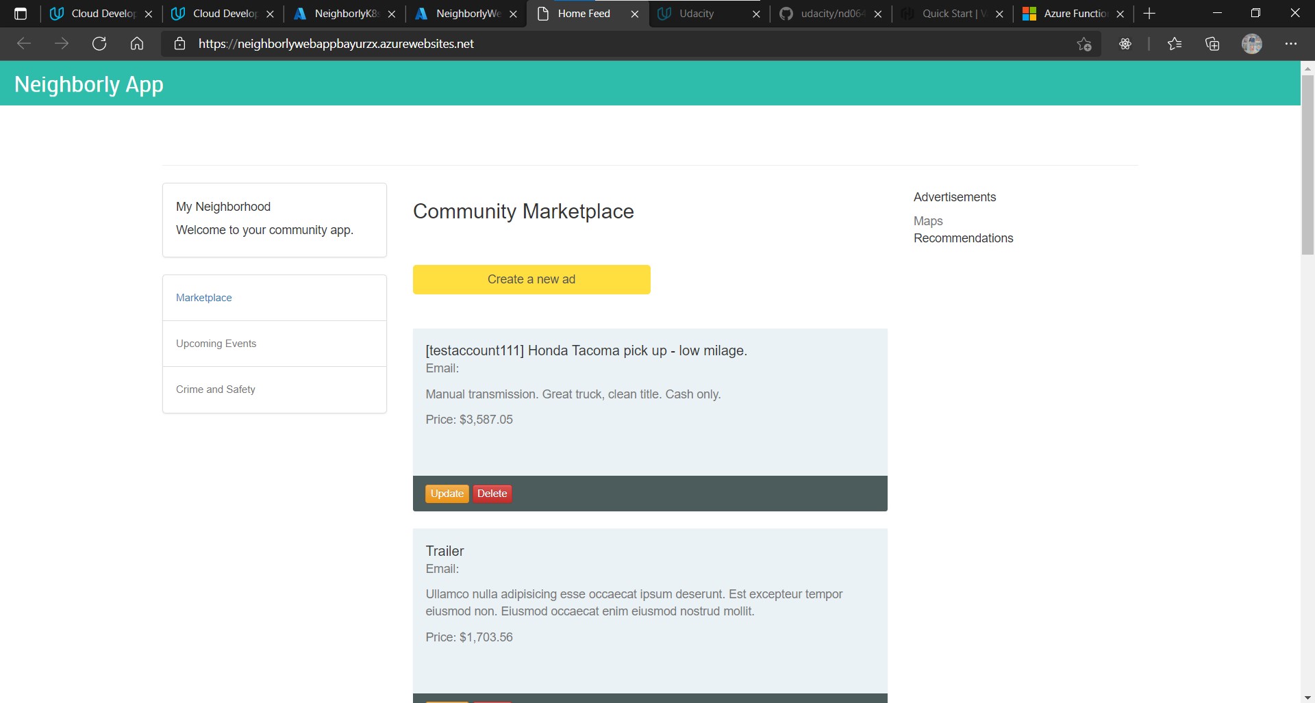Click the Create a new ad button

pos(531,279)
